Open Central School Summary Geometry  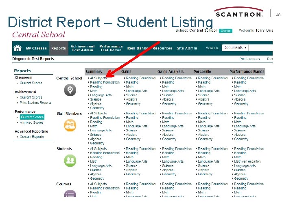pos(97,108)
